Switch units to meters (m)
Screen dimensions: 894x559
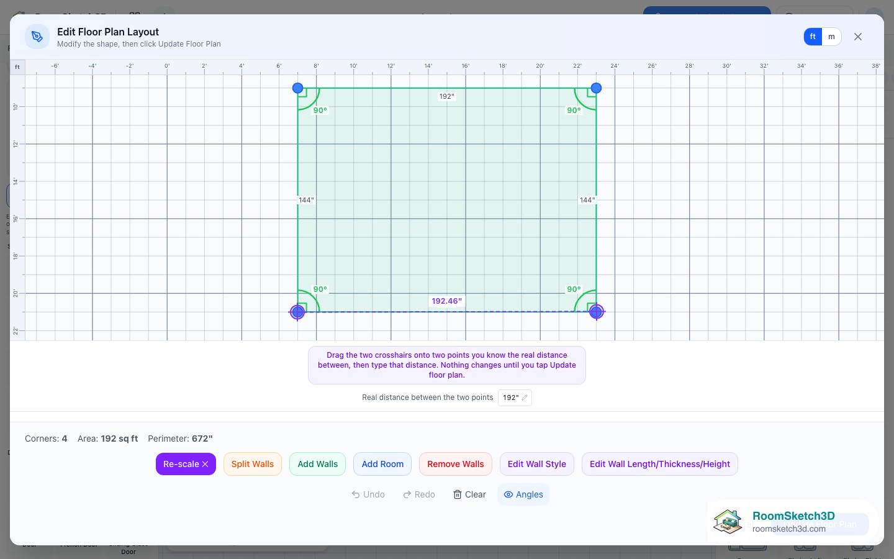click(831, 37)
